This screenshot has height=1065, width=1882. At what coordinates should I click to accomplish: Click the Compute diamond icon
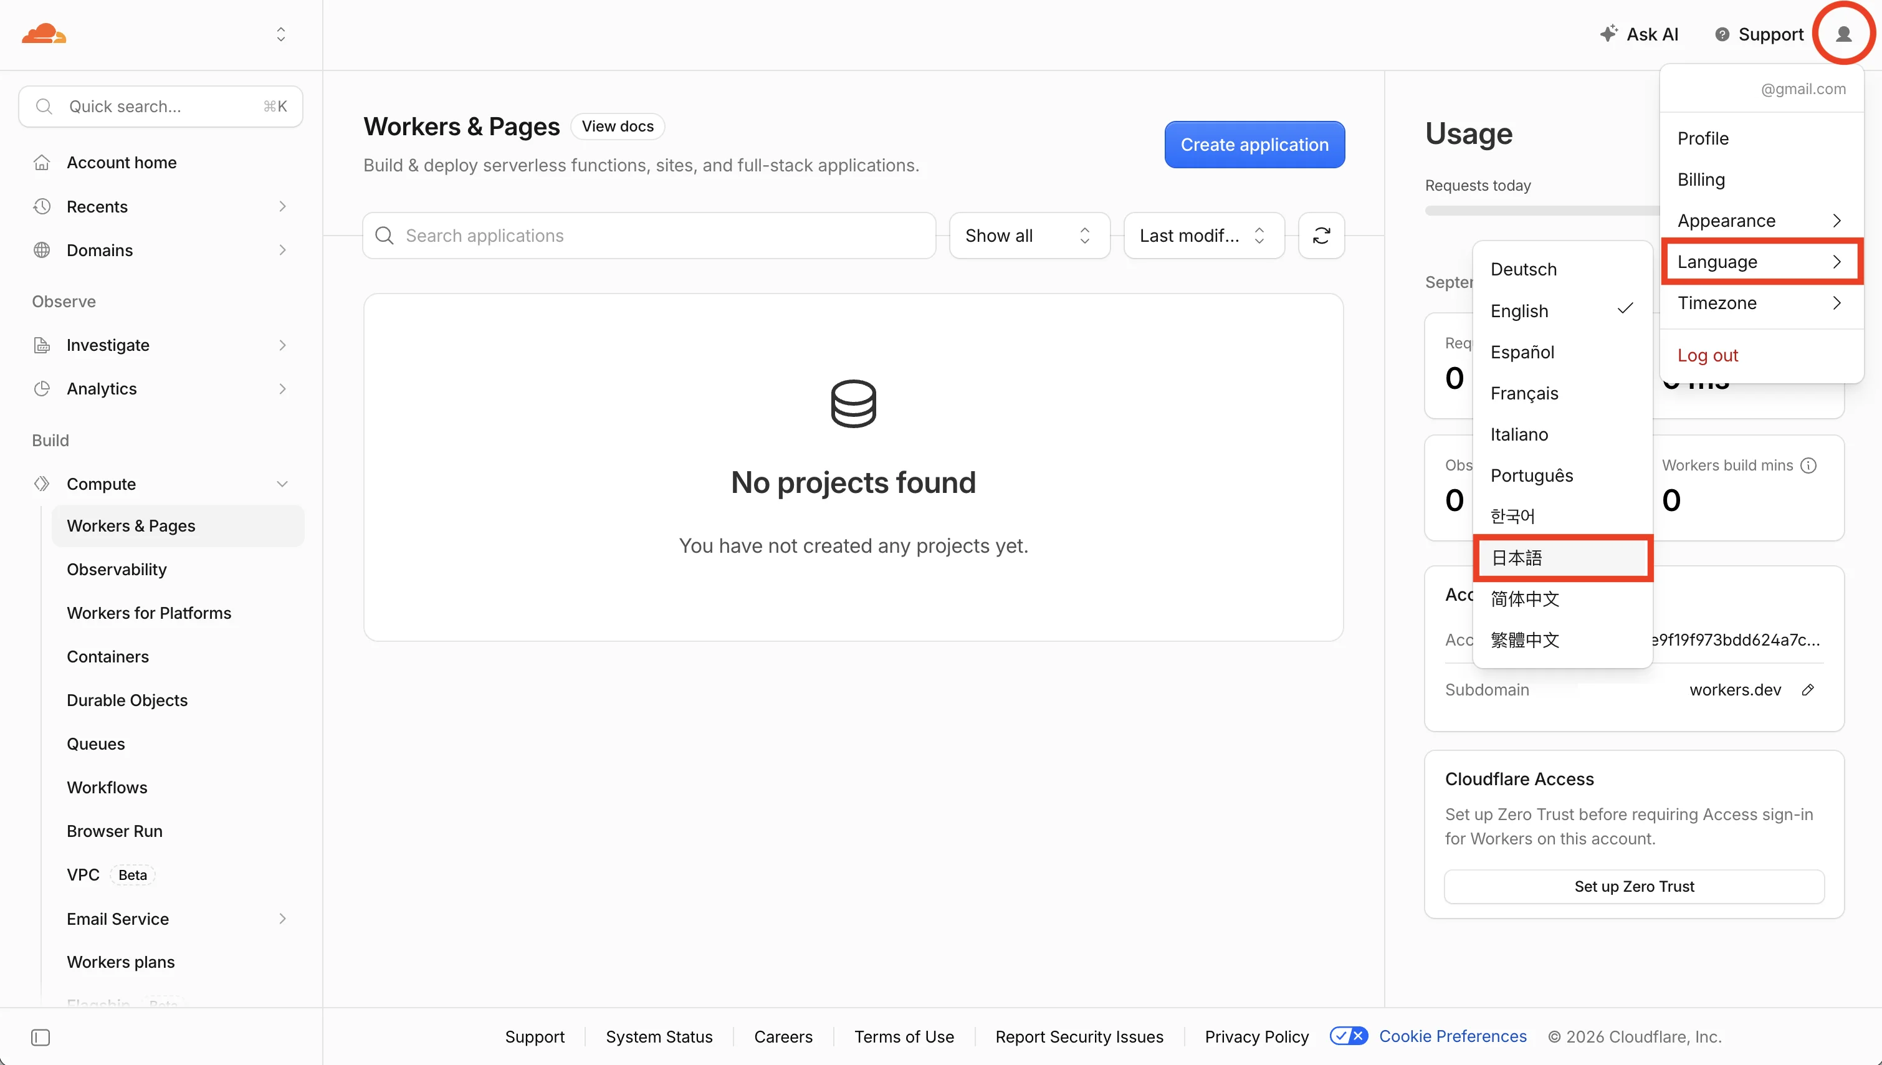tap(42, 484)
